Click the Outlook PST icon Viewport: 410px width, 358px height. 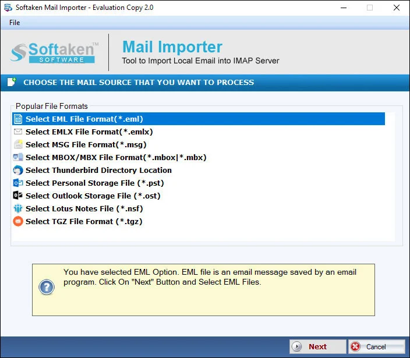[18, 183]
